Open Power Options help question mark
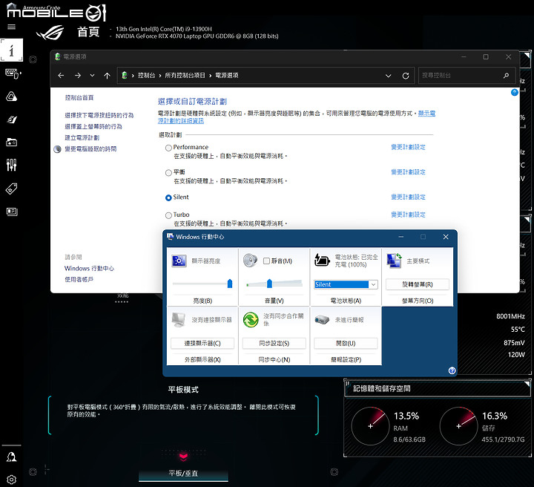 click(514, 92)
